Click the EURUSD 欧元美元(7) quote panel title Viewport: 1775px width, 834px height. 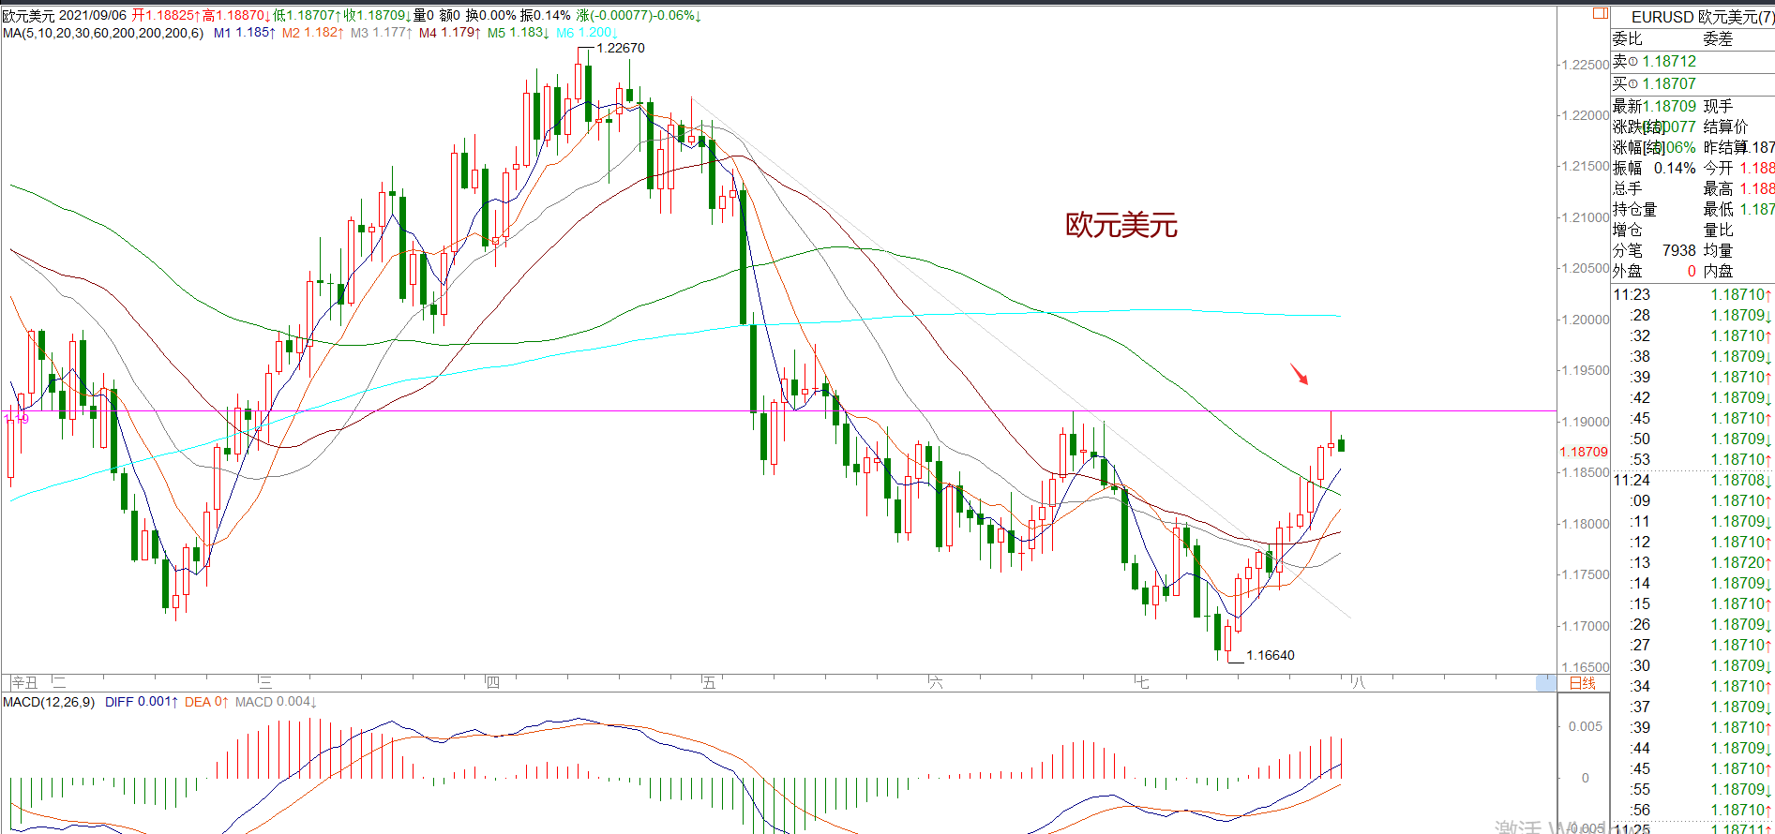pos(1702,17)
